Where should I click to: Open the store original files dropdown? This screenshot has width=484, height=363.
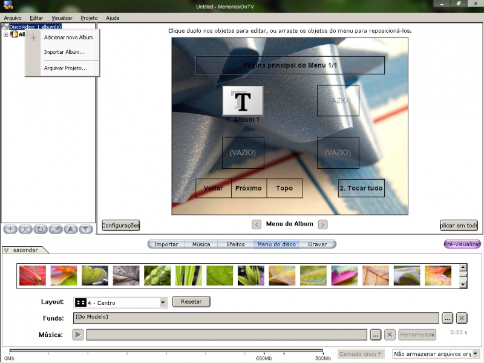(x=476, y=354)
